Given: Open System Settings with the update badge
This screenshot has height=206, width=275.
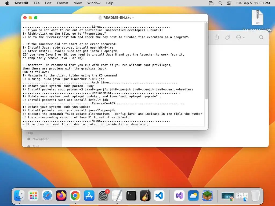Looking at the screenshot, I should pyautogui.click(x=103, y=196).
